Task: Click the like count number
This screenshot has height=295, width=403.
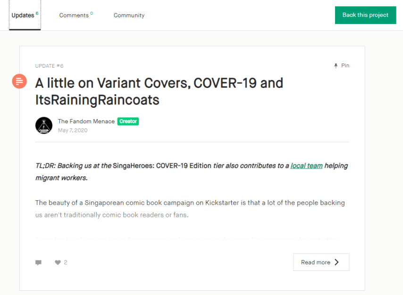Action: pos(66,263)
